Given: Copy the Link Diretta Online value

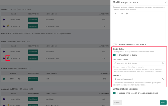Looking at the screenshot, I should pos(163,63).
